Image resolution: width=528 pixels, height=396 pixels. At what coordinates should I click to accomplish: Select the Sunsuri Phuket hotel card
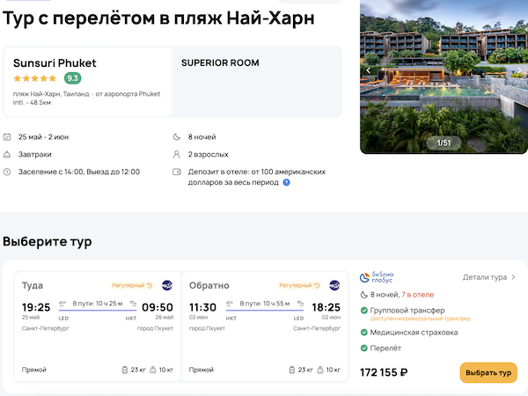pyautogui.click(x=88, y=81)
